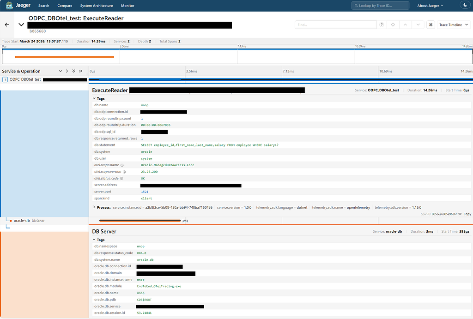473x319 pixels.
Task: Open System Architecture page
Action: tap(97, 6)
